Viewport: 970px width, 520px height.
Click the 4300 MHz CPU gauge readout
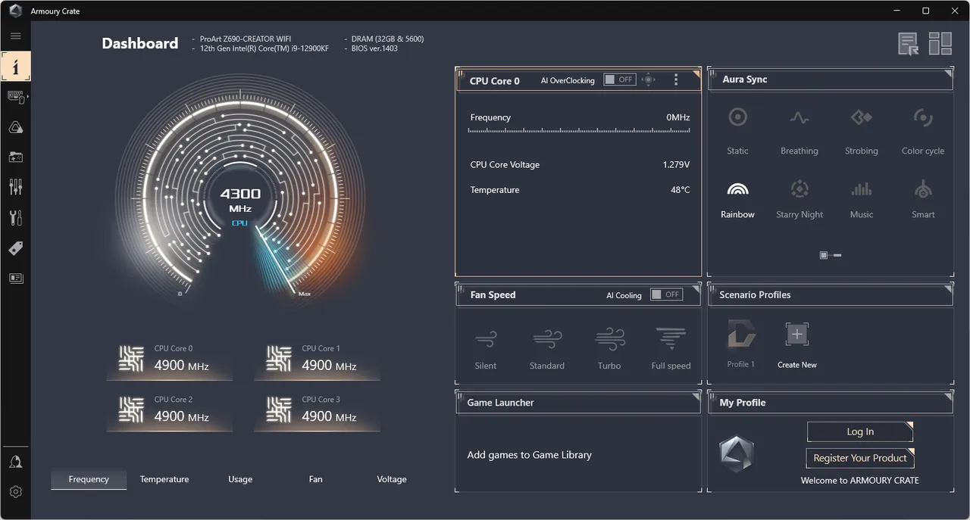tap(240, 201)
